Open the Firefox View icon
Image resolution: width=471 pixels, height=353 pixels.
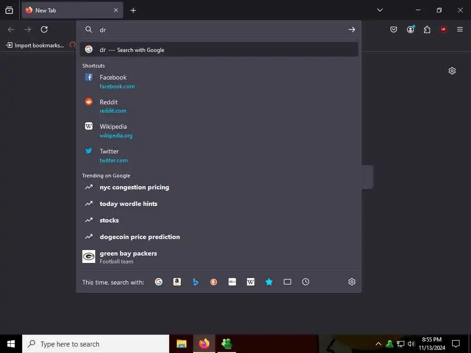[x=9, y=10]
